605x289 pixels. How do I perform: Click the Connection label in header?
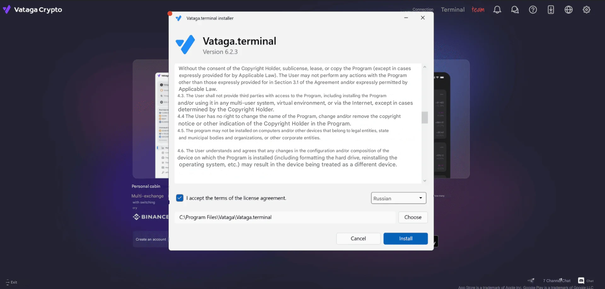(x=423, y=9)
